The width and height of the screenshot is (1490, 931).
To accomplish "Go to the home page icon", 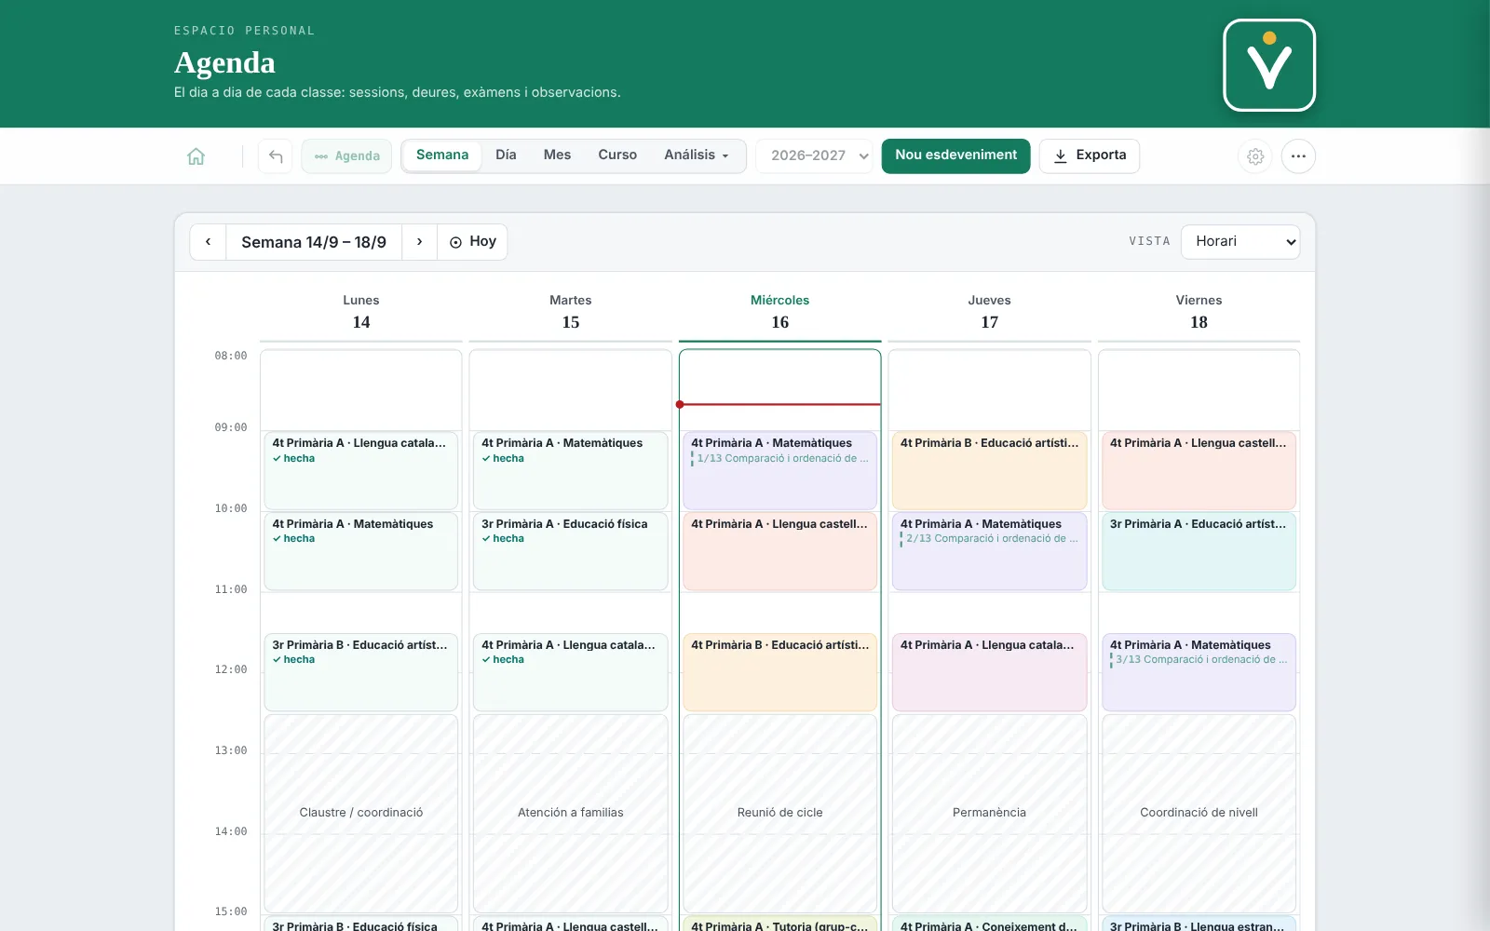I will tap(196, 156).
